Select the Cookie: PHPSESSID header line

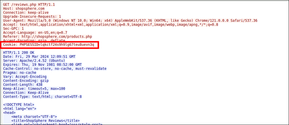(x=49, y=45)
